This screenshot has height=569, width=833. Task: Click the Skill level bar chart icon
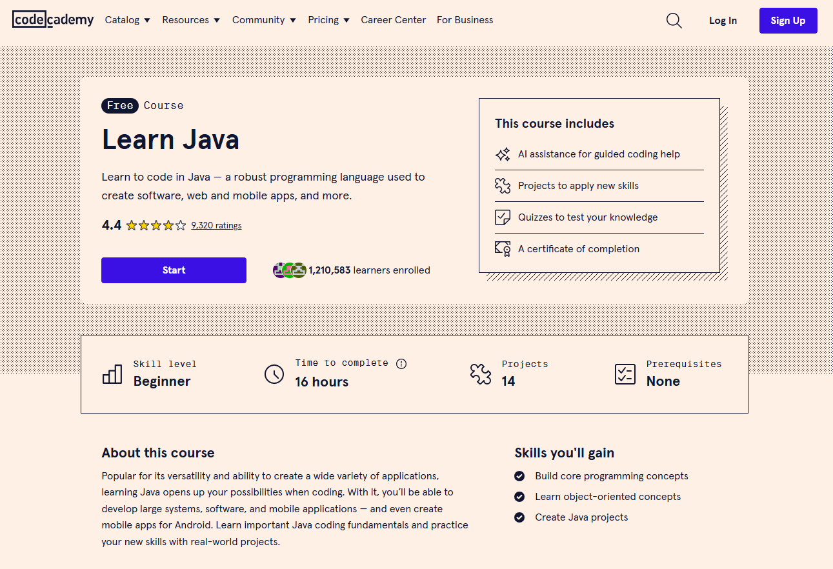[112, 374]
